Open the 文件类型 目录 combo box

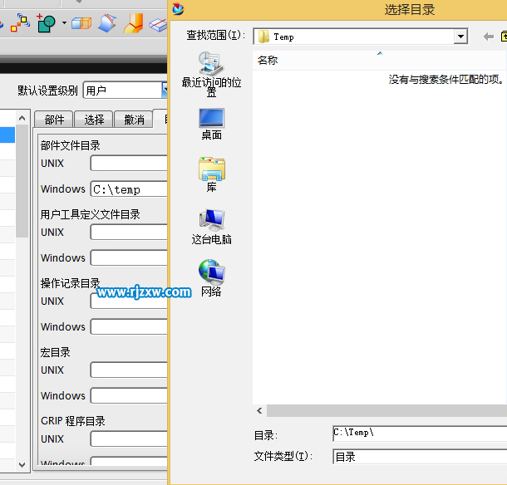point(420,457)
